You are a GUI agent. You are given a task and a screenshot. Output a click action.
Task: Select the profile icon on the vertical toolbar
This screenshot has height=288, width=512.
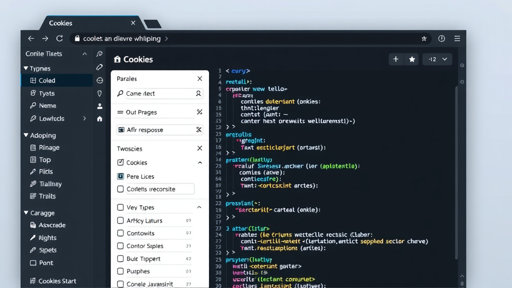pyautogui.click(x=99, y=105)
